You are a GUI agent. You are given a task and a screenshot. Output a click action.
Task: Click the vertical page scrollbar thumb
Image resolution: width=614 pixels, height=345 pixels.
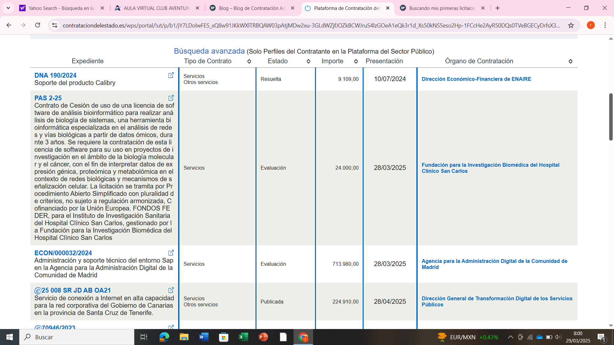(610, 117)
